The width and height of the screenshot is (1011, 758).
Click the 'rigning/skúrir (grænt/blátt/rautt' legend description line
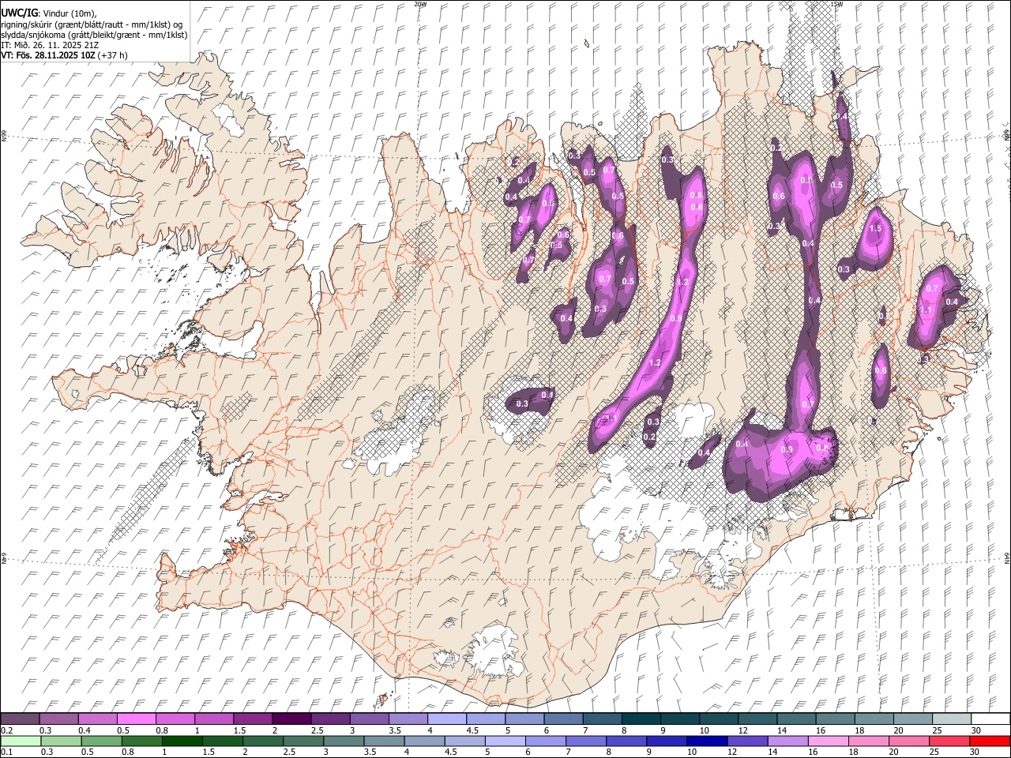[91, 24]
